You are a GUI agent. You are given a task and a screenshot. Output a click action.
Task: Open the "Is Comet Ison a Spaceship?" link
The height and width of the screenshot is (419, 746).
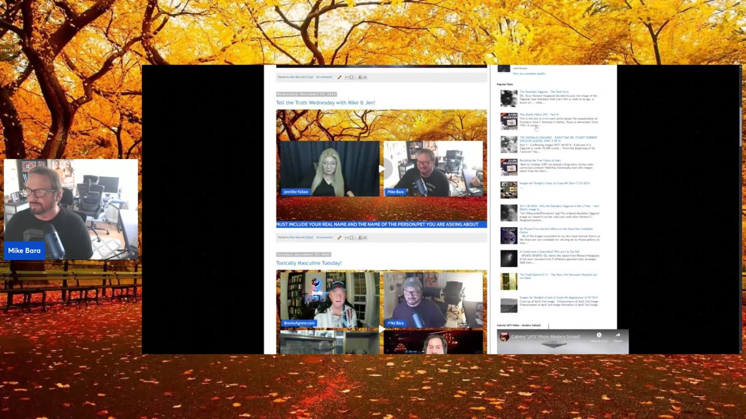click(550, 252)
